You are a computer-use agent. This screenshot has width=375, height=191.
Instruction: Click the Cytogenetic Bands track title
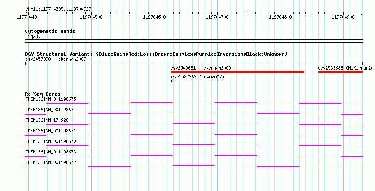50,31
